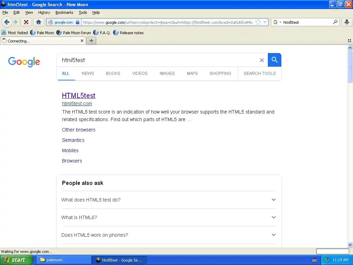Viewport: 353px width, 265px height.
Task: Open the Pale Moon bookmark
Action: point(42,33)
